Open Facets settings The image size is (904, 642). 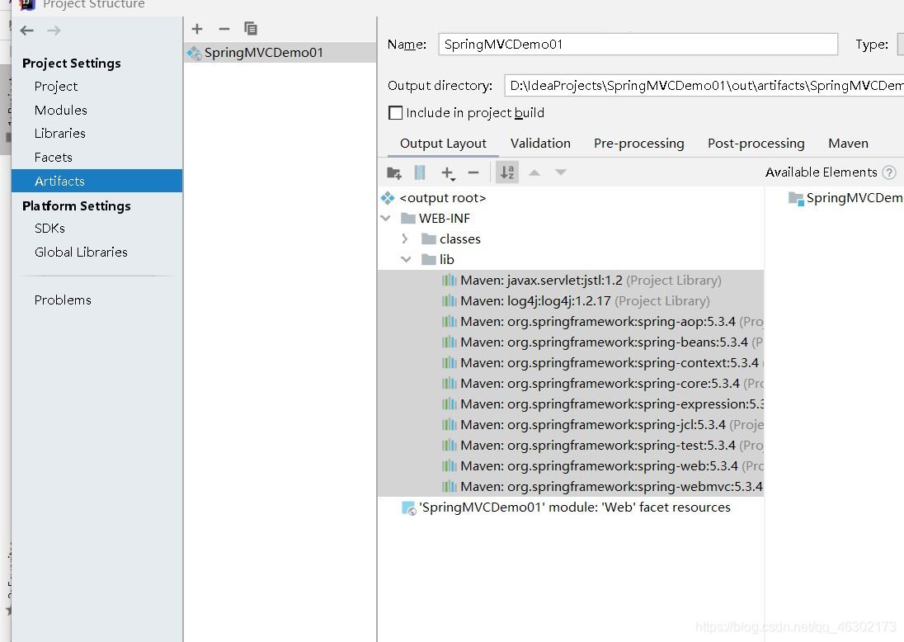pos(53,158)
